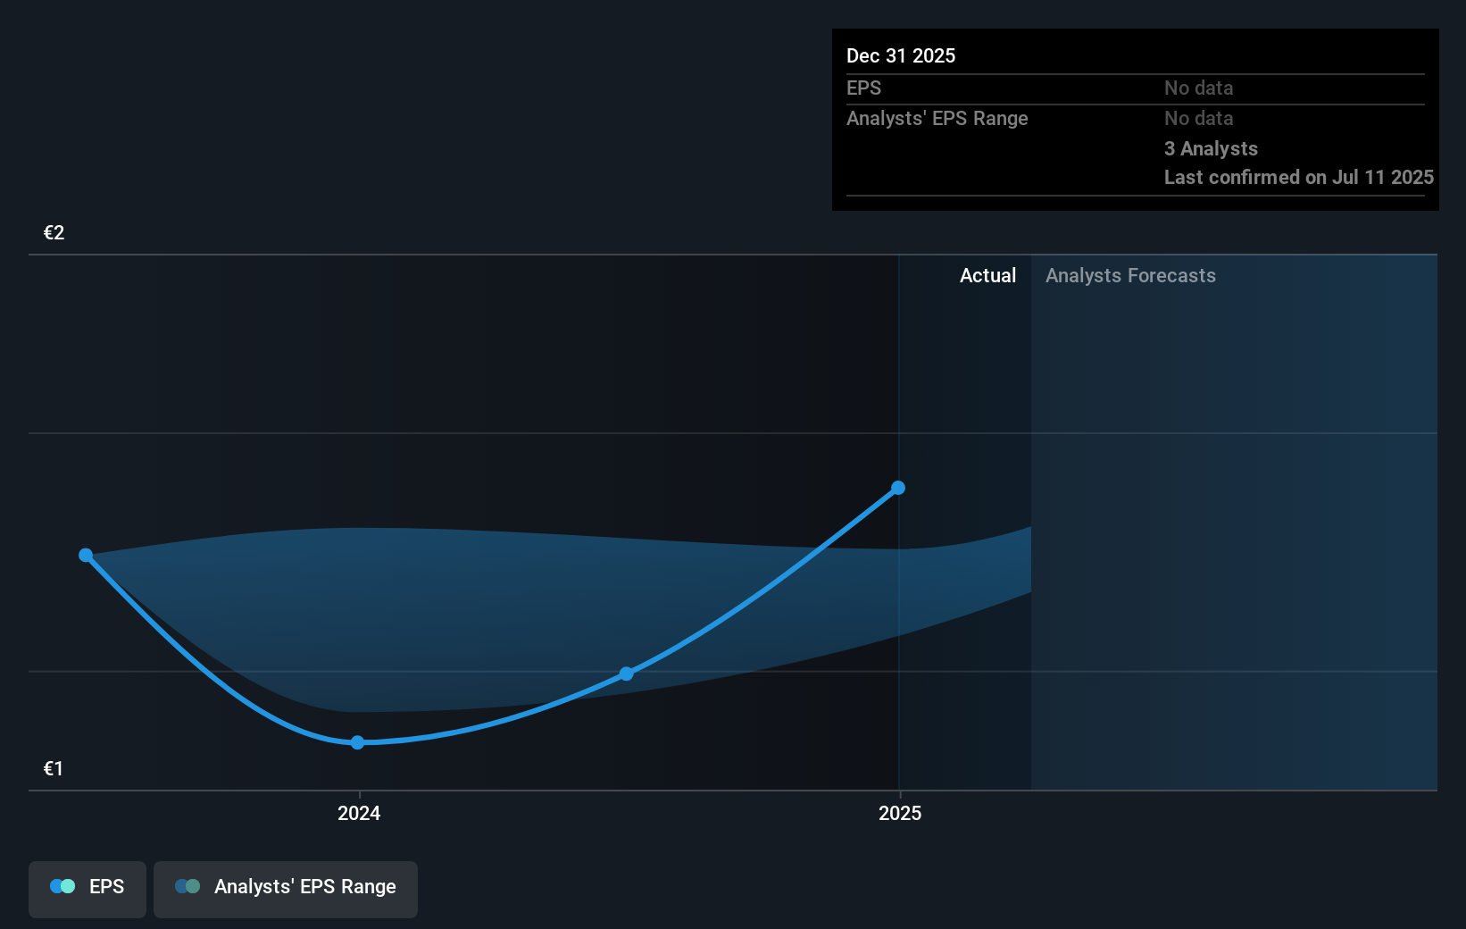Click the 2025 x-axis label
The image size is (1466, 929).
pyautogui.click(x=900, y=813)
